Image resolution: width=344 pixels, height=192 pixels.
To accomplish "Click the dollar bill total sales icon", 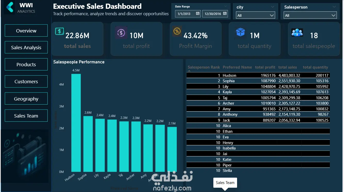I will tap(59, 31).
